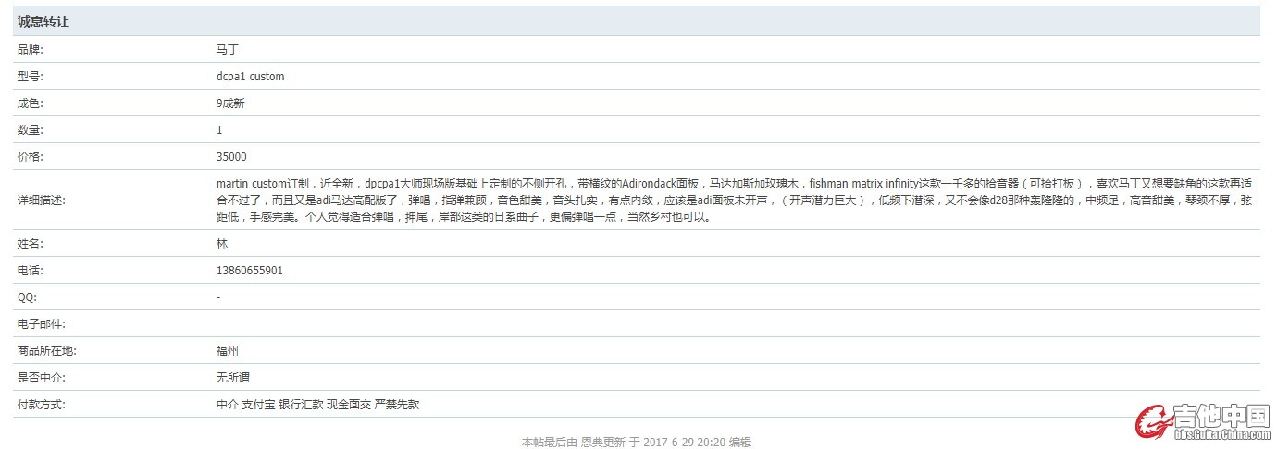Click the payment methods text 中介 支付宝 银行汇款
This screenshot has width=1277, height=449.
[x=317, y=405]
